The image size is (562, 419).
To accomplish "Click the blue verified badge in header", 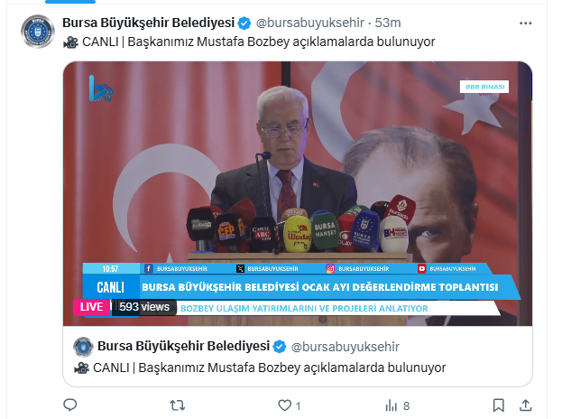I will (x=244, y=23).
